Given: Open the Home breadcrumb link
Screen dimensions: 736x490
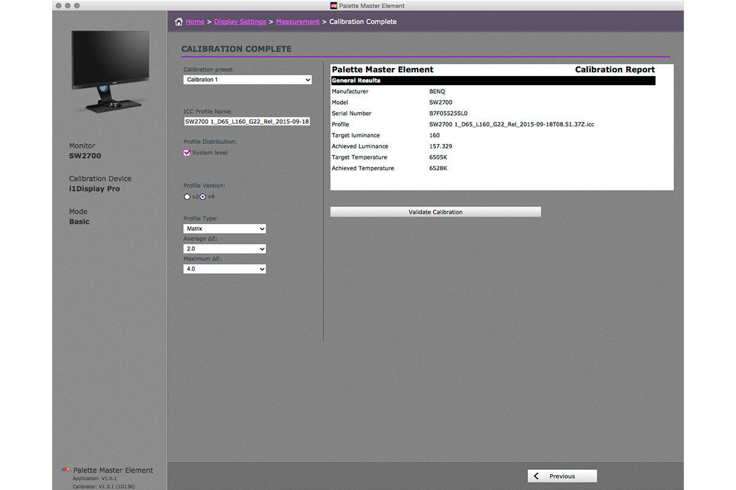Looking at the screenshot, I should 195,22.
